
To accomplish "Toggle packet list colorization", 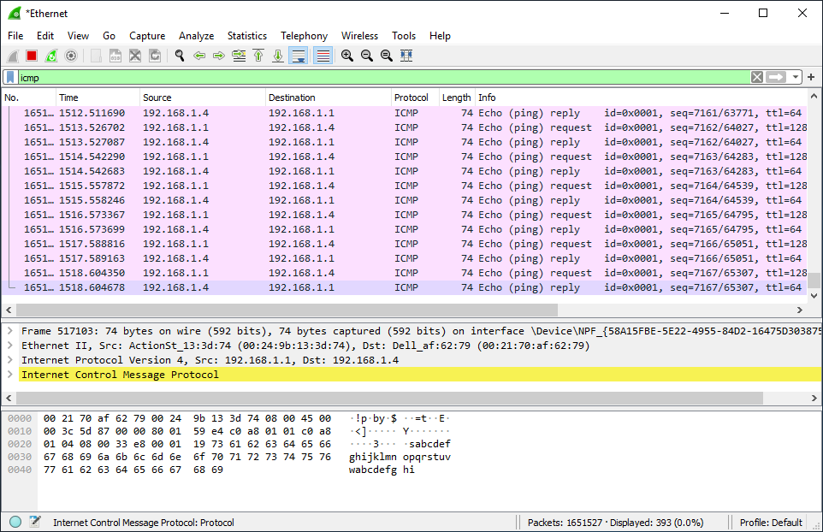I will [x=323, y=56].
